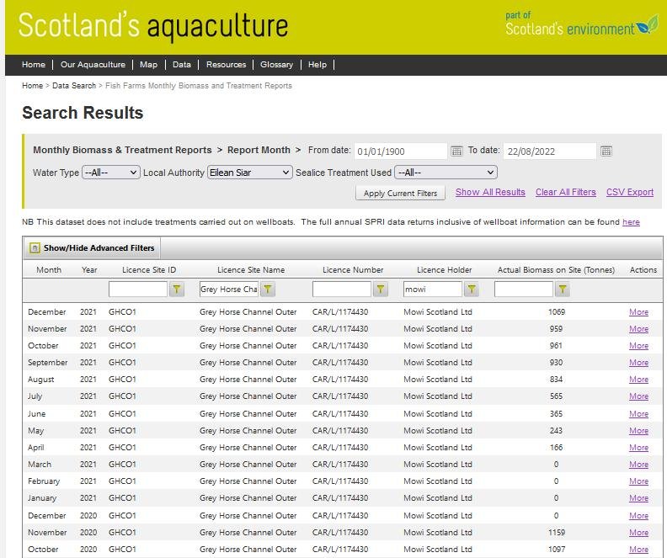
Task: Expand the Sealice Treatment Used dropdown
Action: click(446, 173)
